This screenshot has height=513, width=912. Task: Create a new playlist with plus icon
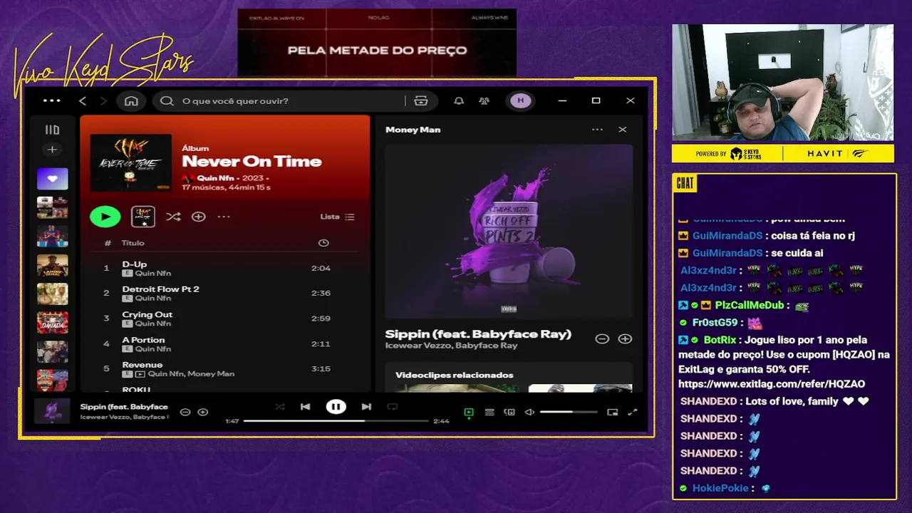point(52,150)
